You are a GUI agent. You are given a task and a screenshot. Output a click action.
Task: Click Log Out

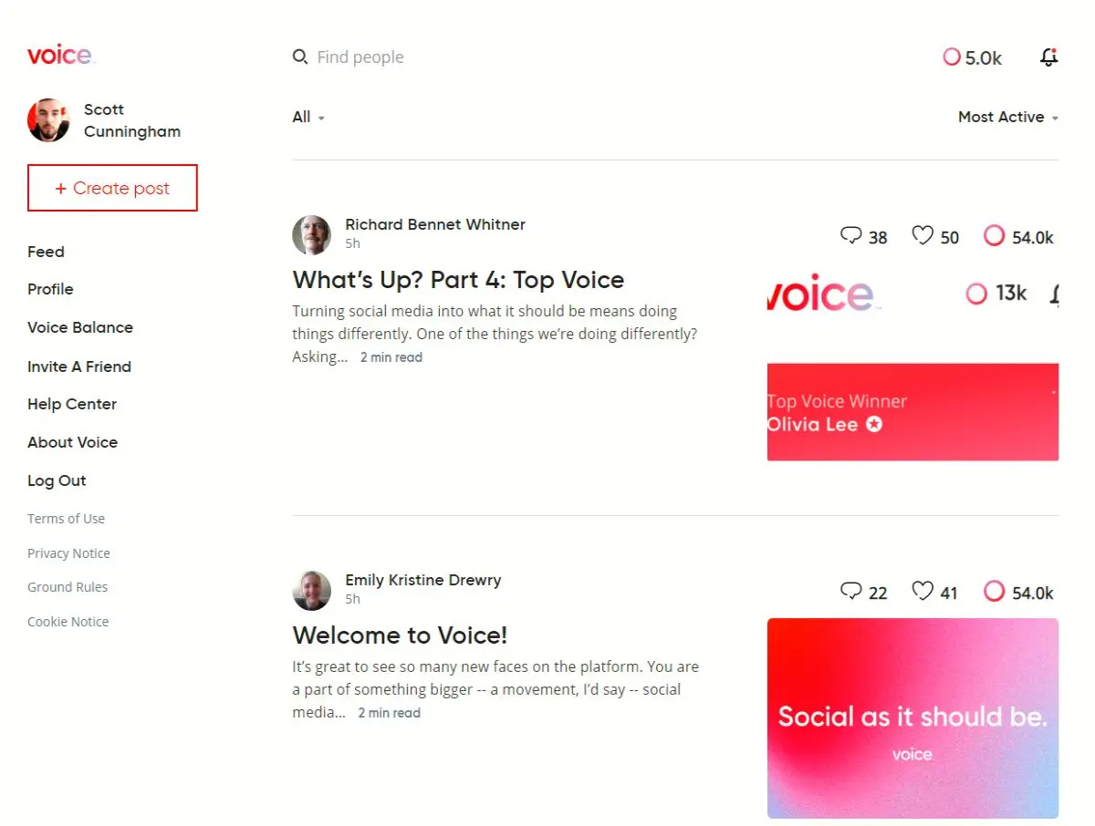pos(57,480)
